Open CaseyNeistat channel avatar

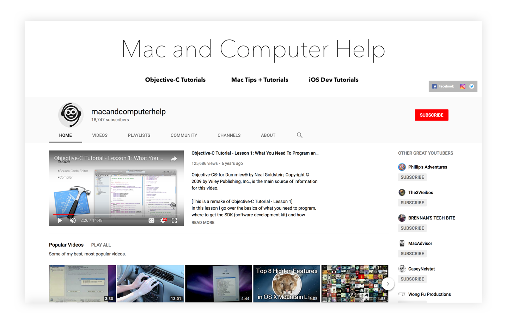[x=402, y=269]
